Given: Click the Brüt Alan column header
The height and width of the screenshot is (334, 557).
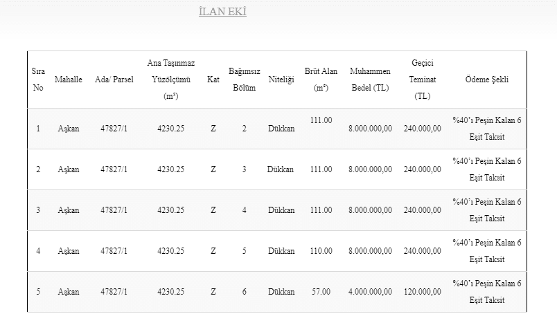Looking at the screenshot, I should click(321, 80).
